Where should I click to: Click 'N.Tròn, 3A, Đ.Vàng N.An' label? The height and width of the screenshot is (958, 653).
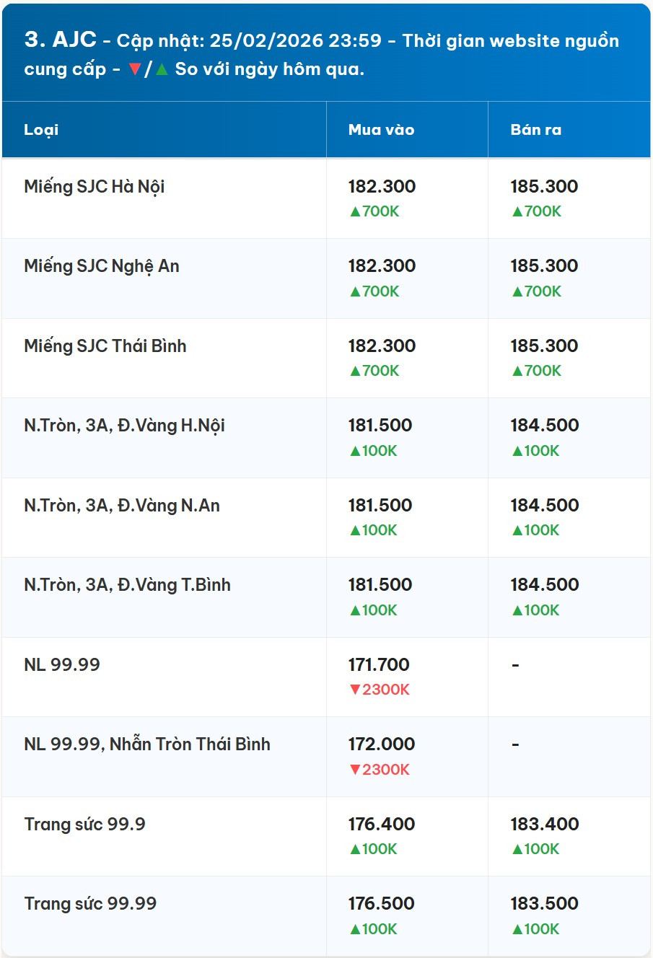click(x=121, y=506)
